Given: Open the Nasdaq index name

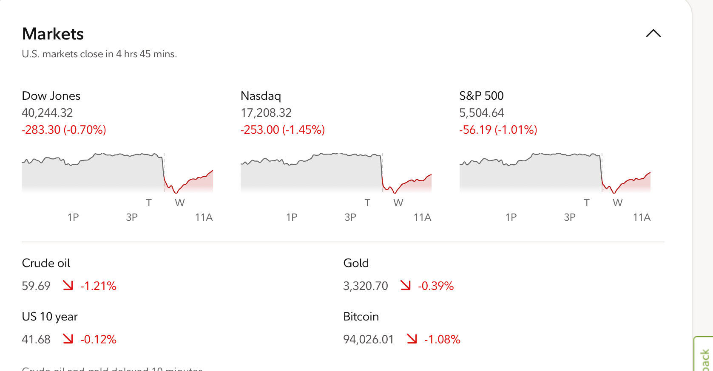Looking at the screenshot, I should pyautogui.click(x=261, y=96).
